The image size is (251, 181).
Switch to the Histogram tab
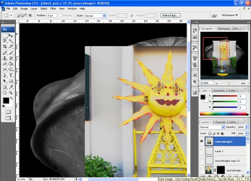click(x=224, y=28)
